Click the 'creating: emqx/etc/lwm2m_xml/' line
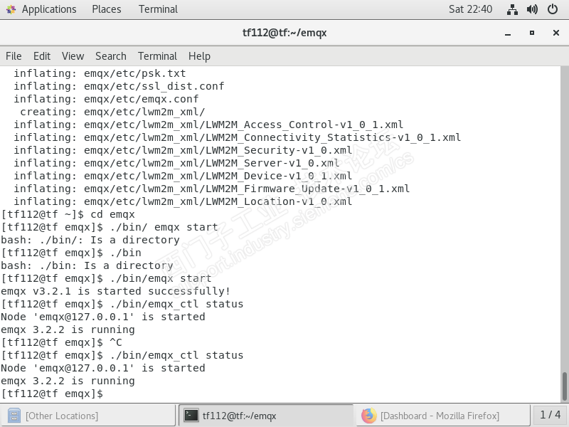This screenshot has width=569, height=427. coord(112,112)
